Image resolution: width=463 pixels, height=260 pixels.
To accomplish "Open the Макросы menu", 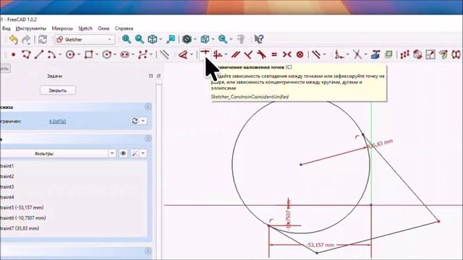I will click(62, 29).
